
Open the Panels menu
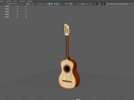pyautogui.click(x=30, y=1)
